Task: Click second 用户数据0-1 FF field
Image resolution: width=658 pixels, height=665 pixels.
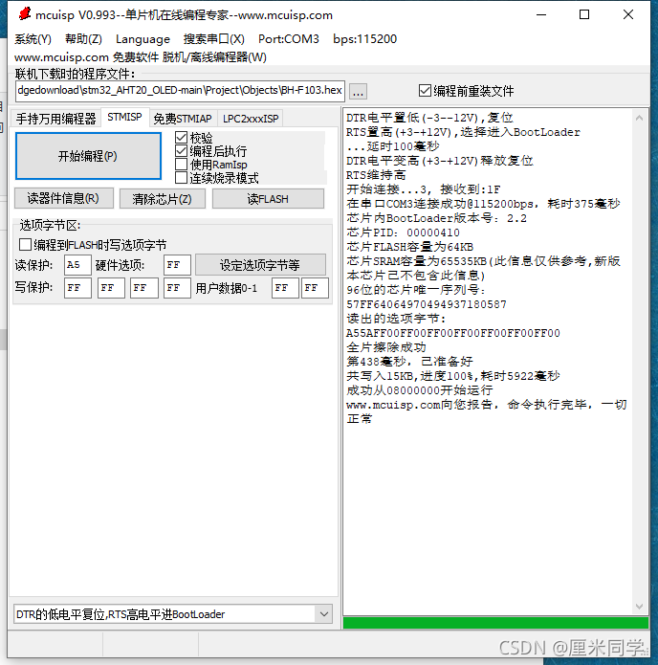Action: (x=315, y=288)
